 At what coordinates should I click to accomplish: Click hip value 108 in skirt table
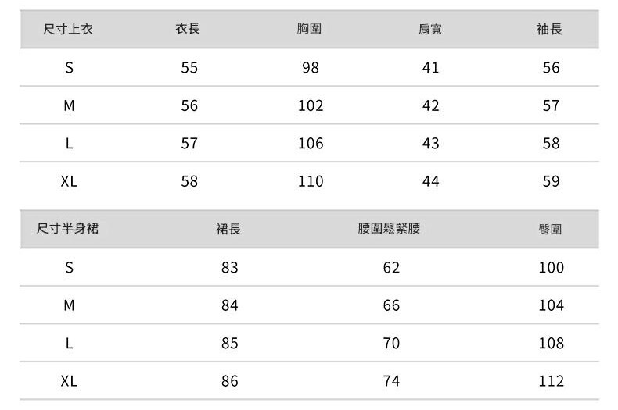(551, 344)
